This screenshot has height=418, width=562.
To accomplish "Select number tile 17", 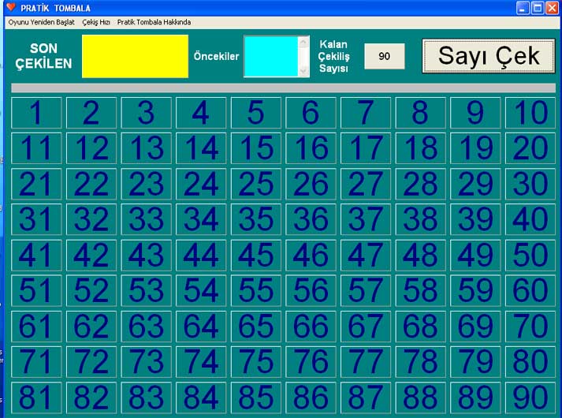I will pos(366,148).
